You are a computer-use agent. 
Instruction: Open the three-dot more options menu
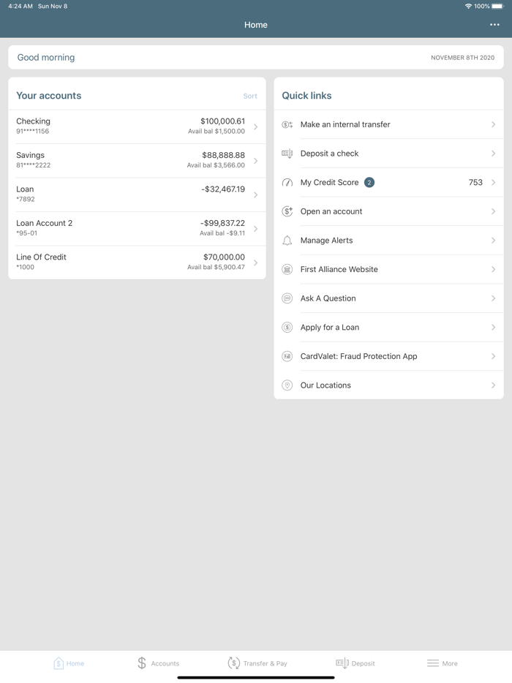(x=494, y=25)
